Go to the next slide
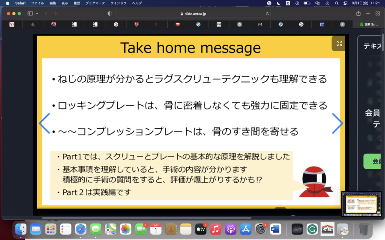This screenshot has height=240, width=385. click(337, 123)
